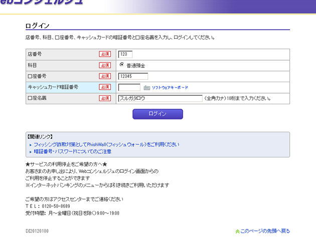Focus the 口座番号 text box
The width and height of the screenshot is (316, 240).
(133, 76)
